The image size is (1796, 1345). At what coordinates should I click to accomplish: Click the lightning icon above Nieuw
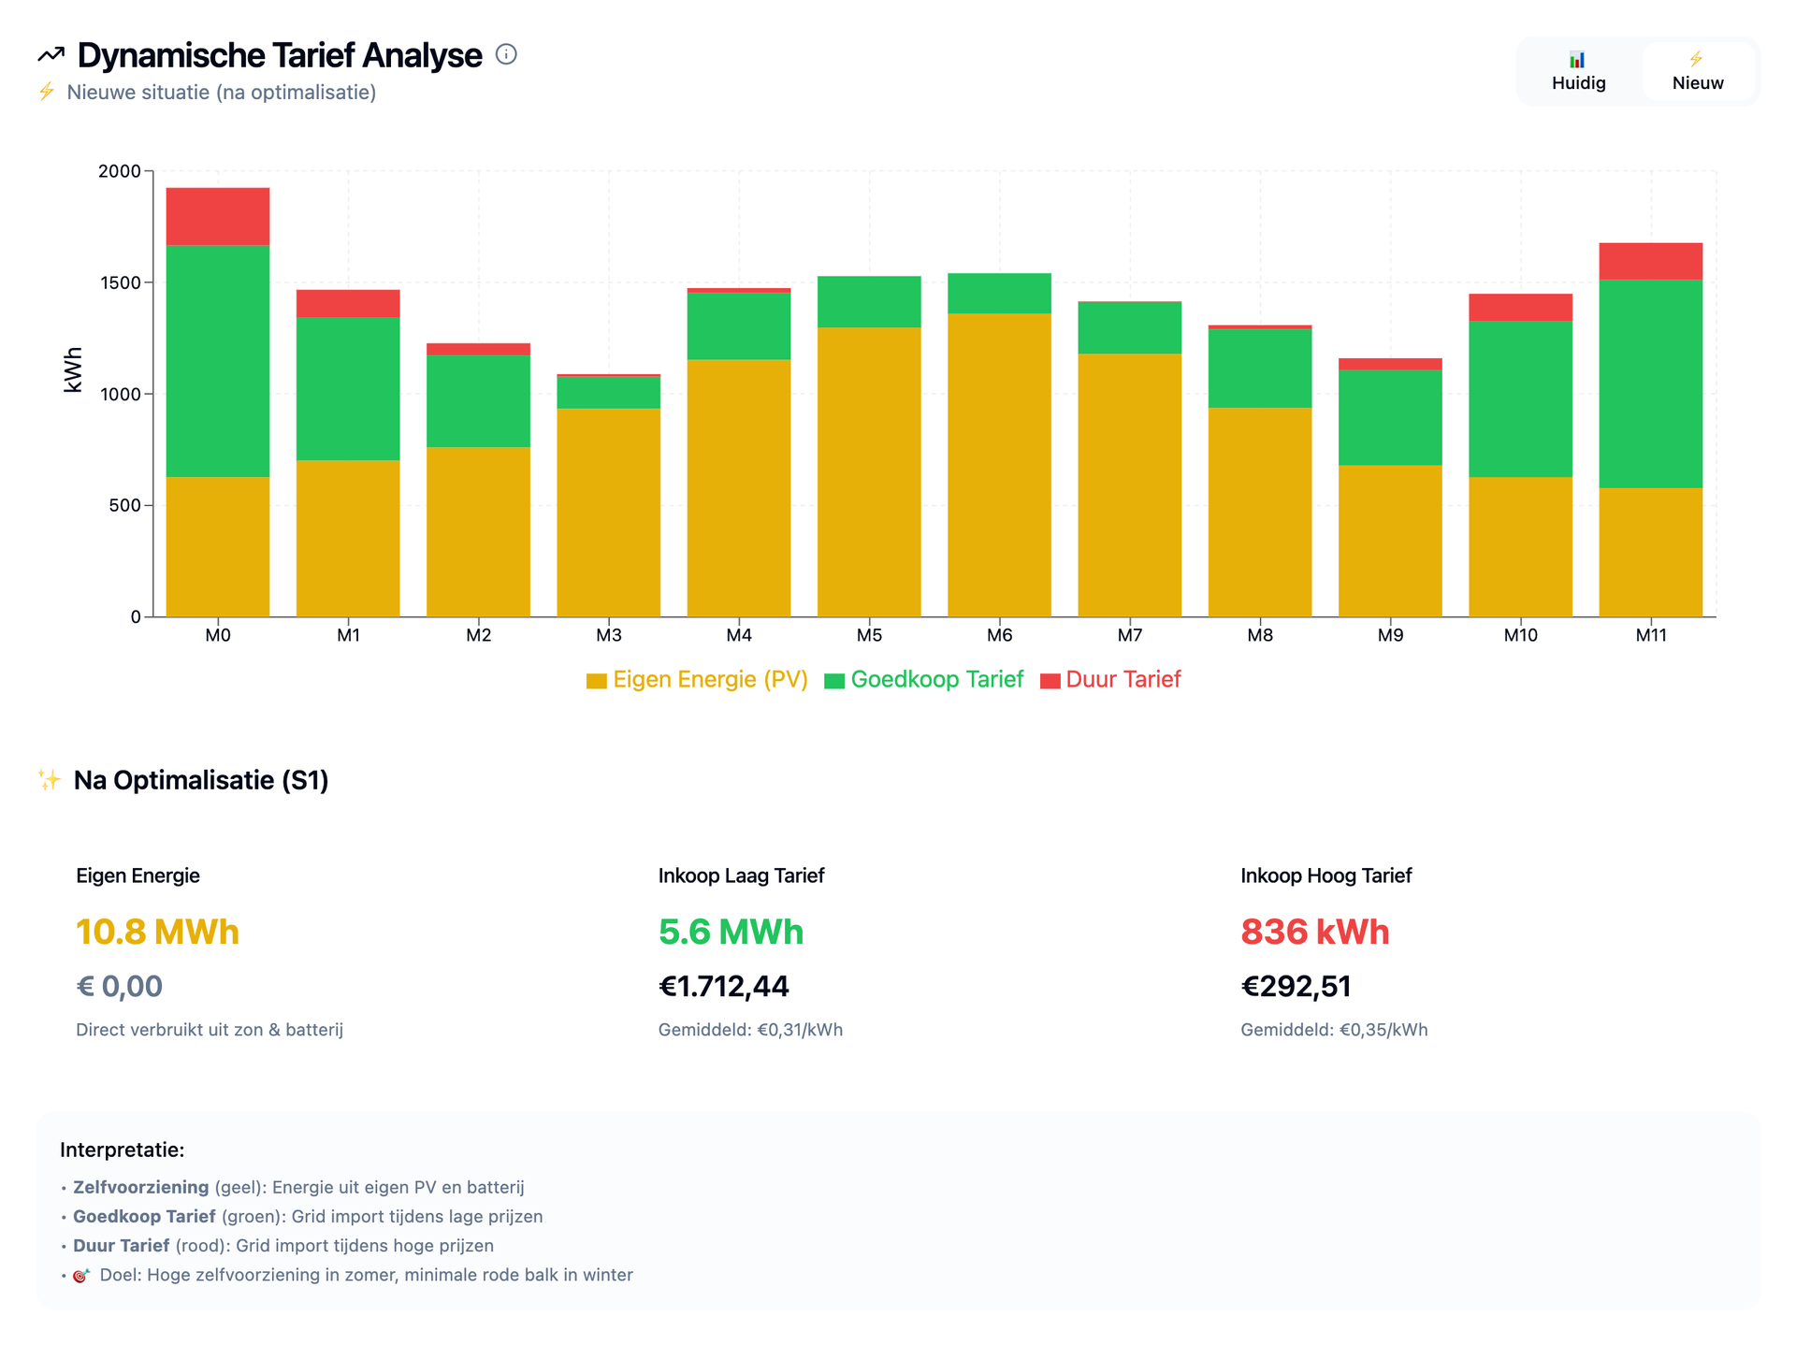pos(1696,60)
